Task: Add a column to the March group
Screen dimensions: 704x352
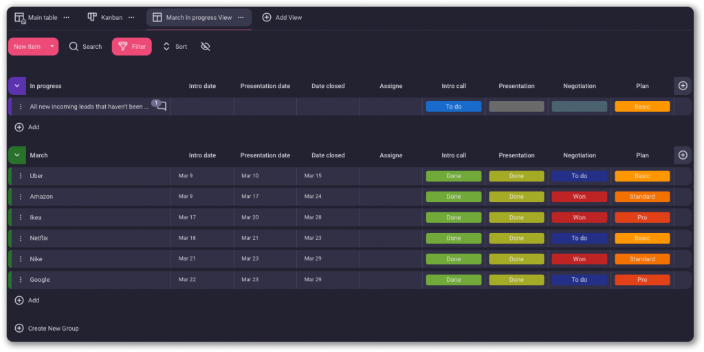Action: point(683,155)
